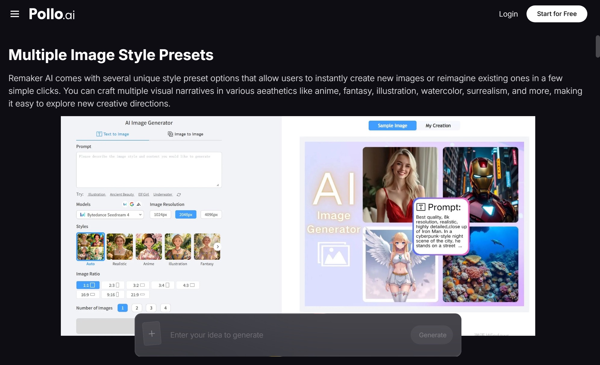Image resolution: width=600 pixels, height=365 pixels.
Task: Set number of images to 4
Action: (165, 308)
